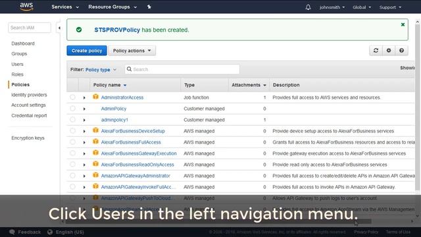The width and height of the screenshot is (421, 237).
Task: Open the AlexaForBusinessFullAccess policy link
Action: (131, 142)
